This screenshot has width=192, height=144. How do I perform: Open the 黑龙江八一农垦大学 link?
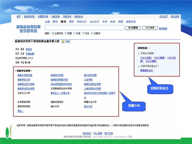[60, 93]
